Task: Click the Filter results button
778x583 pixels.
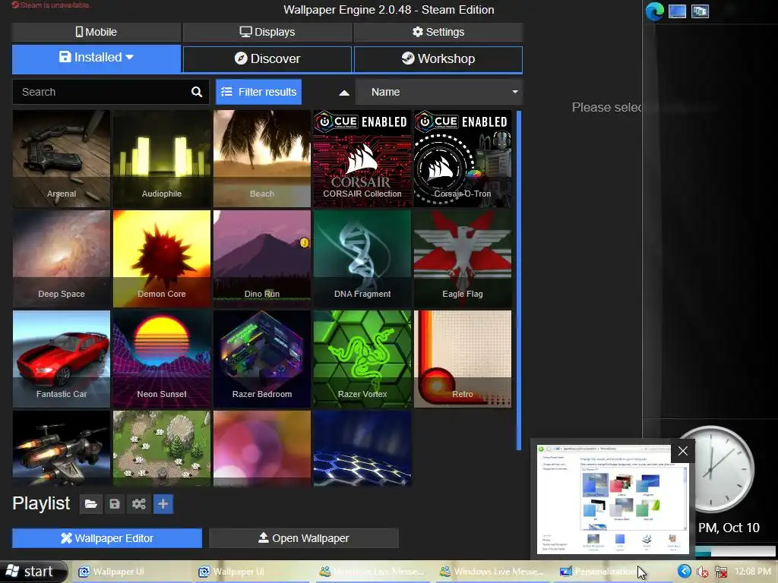Action: pos(258,92)
